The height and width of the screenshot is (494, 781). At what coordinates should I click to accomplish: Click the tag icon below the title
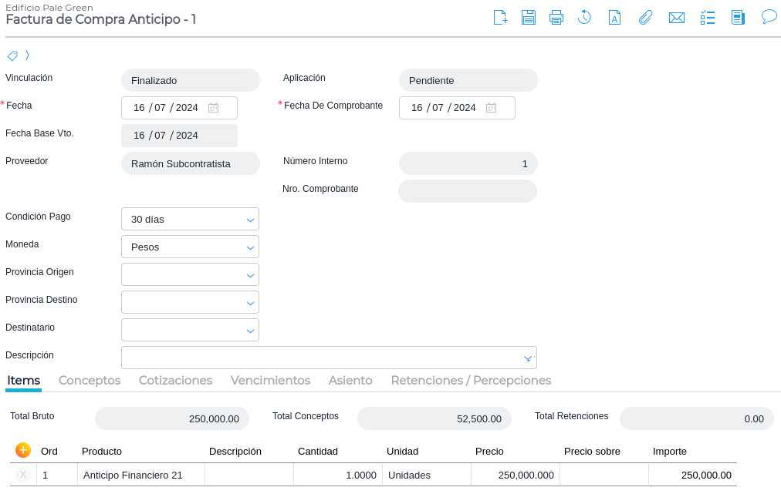coord(12,55)
